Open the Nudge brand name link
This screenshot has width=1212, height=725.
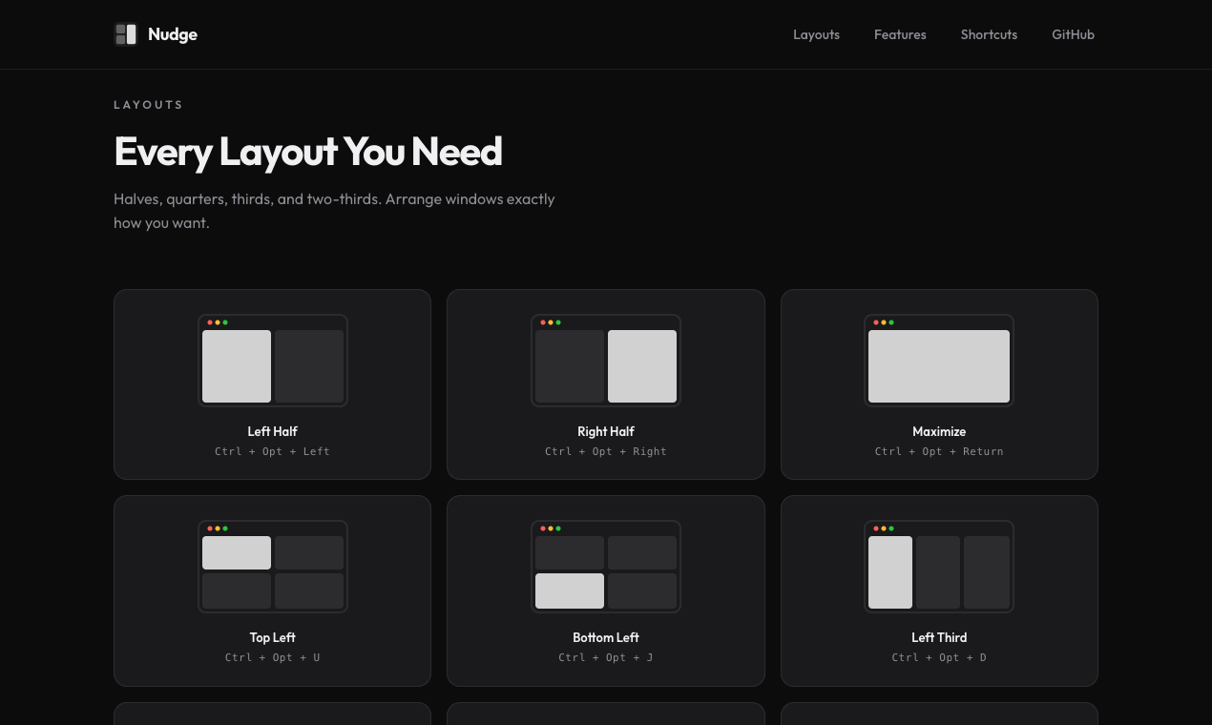pyautogui.click(x=173, y=34)
